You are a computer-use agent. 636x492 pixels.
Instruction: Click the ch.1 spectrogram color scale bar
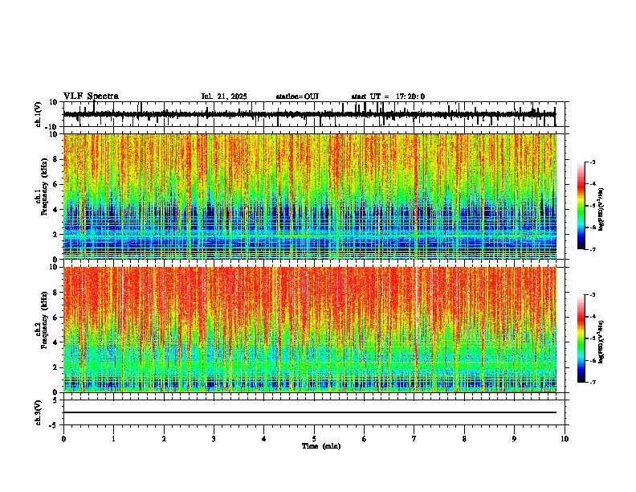[x=581, y=206]
